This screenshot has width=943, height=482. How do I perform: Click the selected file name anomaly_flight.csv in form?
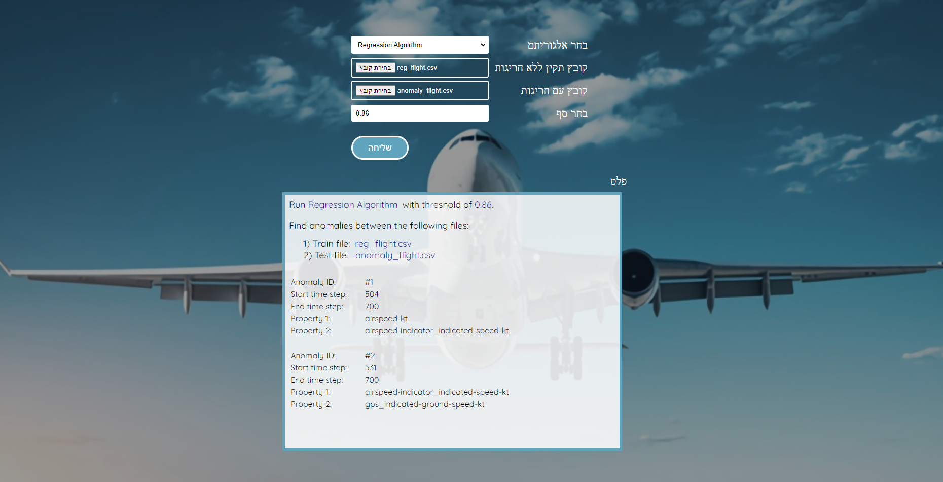click(x=425, y=91)
